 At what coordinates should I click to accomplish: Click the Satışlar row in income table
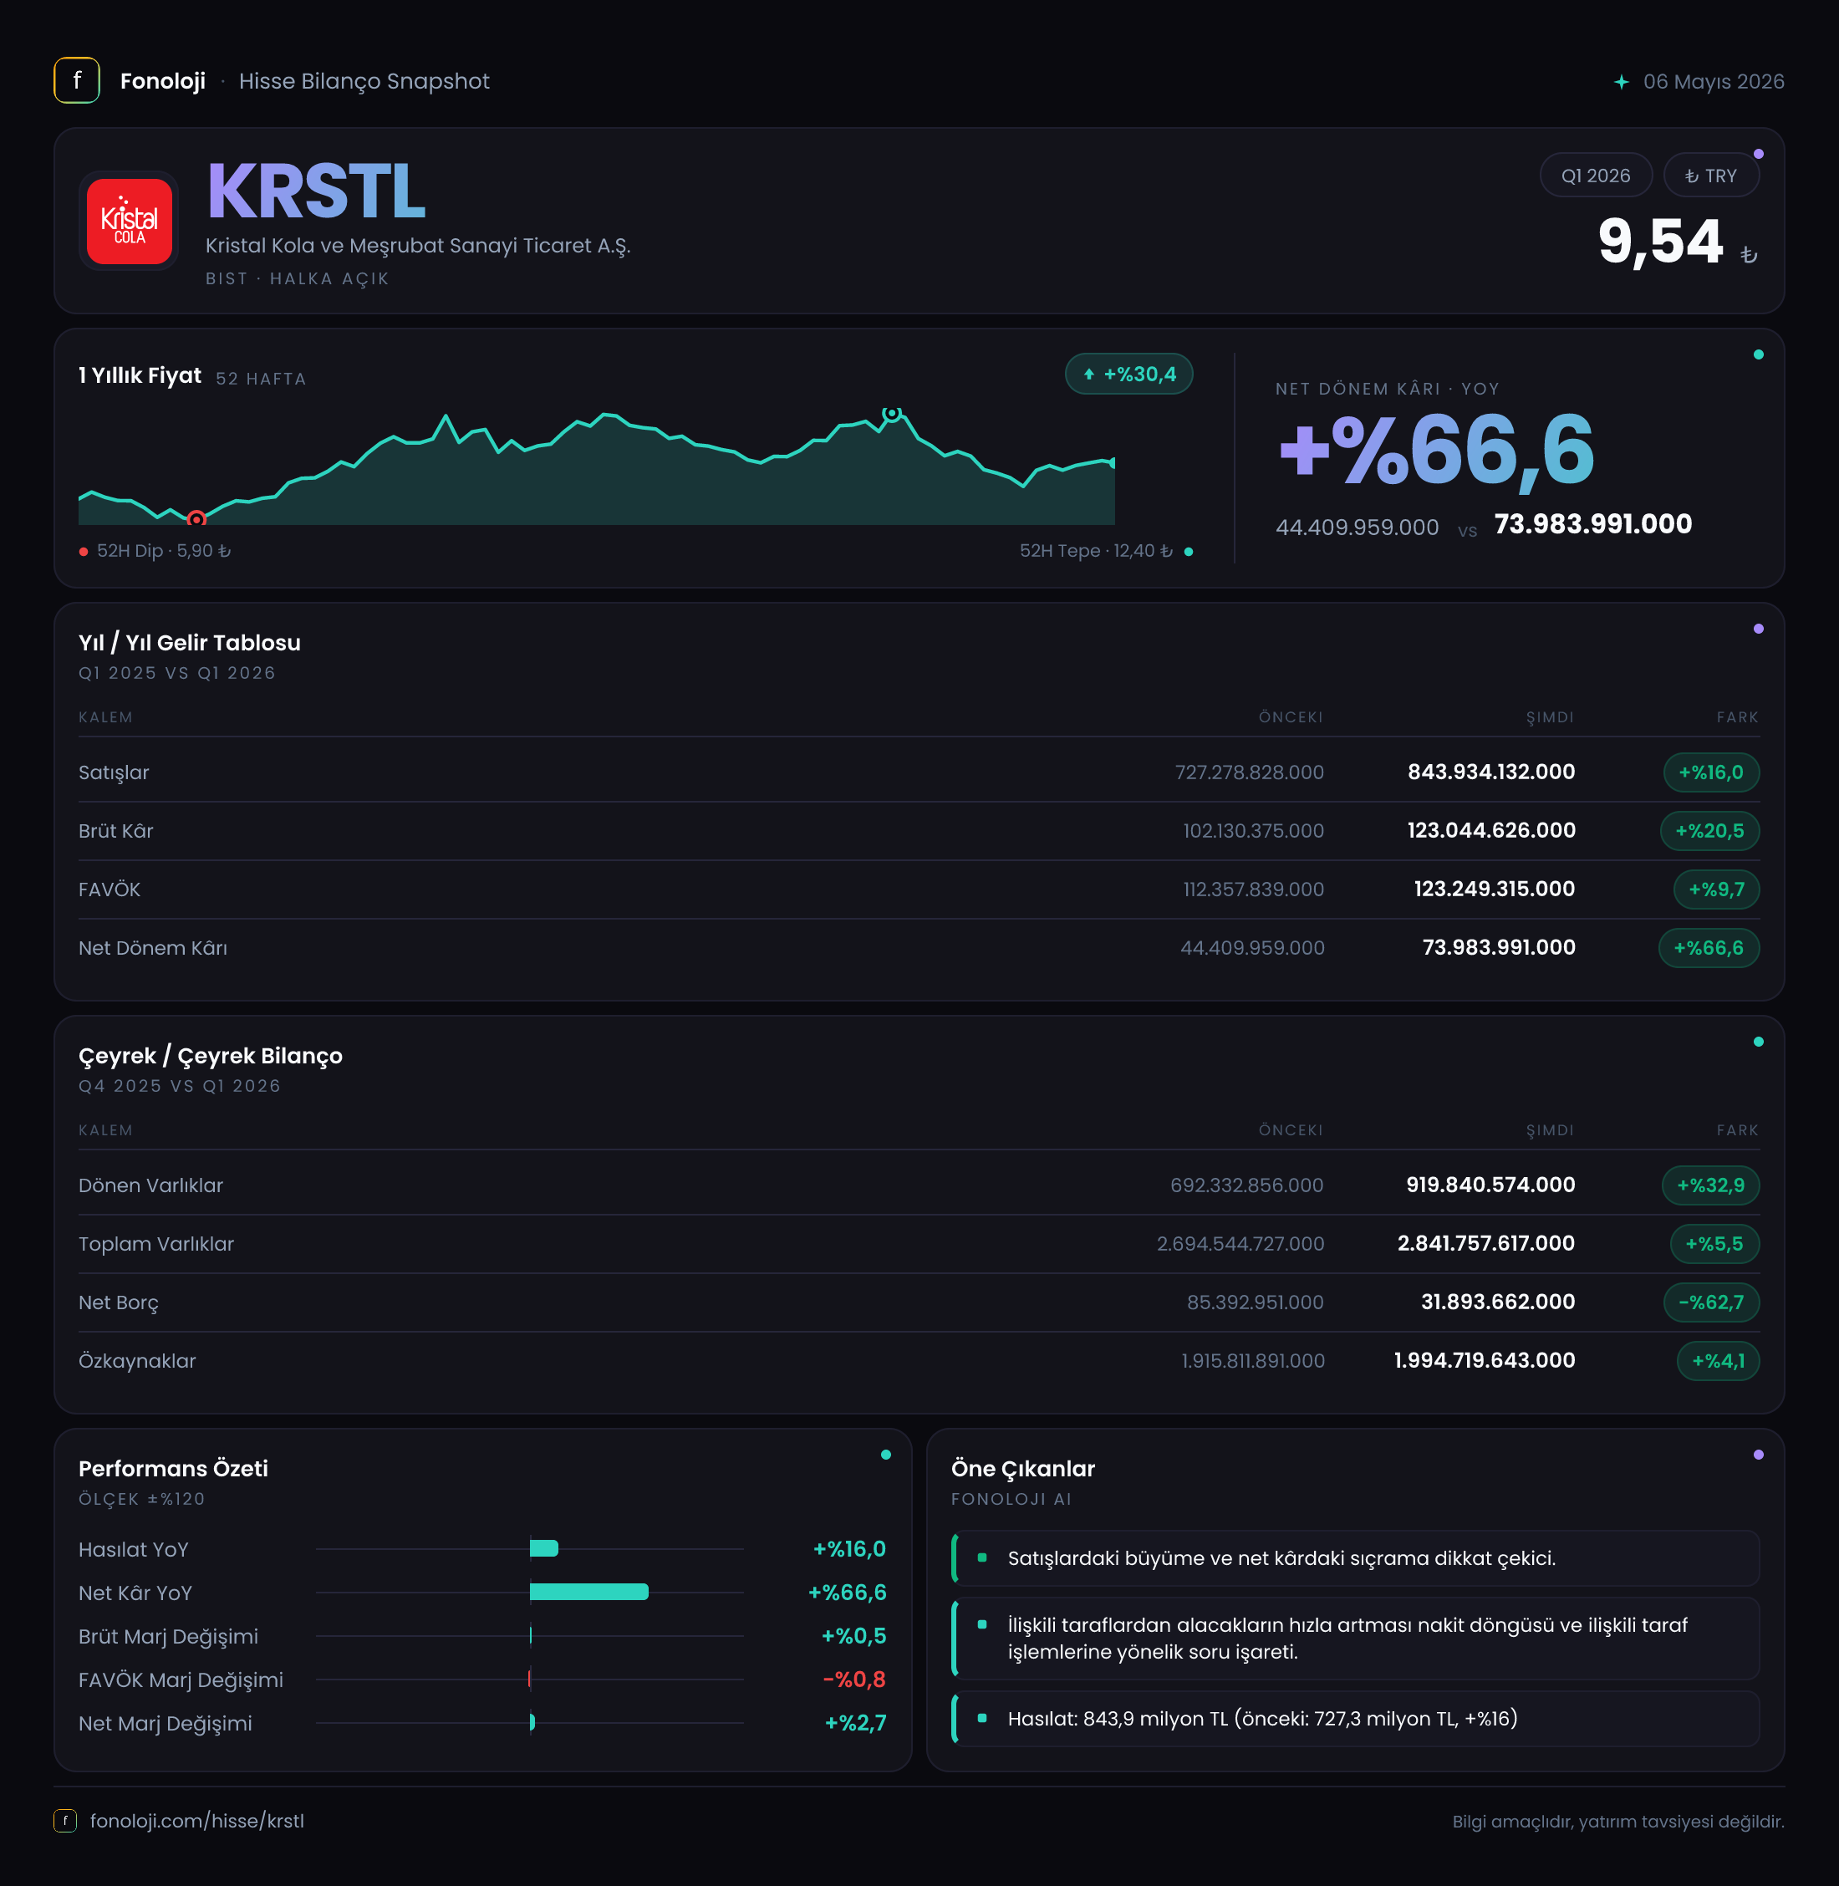tap(919, 772)
